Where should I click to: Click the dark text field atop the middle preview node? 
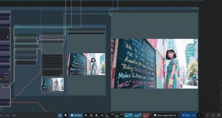(86, 33)
